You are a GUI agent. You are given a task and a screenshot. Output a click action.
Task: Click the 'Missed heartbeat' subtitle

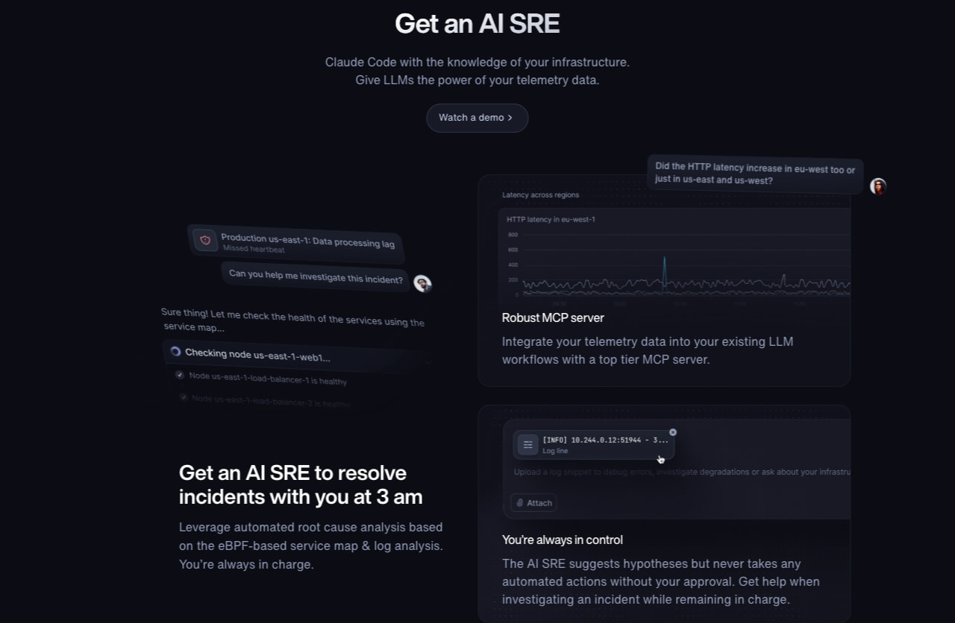click(254, 249)
